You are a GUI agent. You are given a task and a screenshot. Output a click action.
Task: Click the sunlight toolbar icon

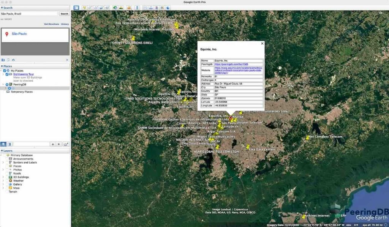click(x=121, y=8)
